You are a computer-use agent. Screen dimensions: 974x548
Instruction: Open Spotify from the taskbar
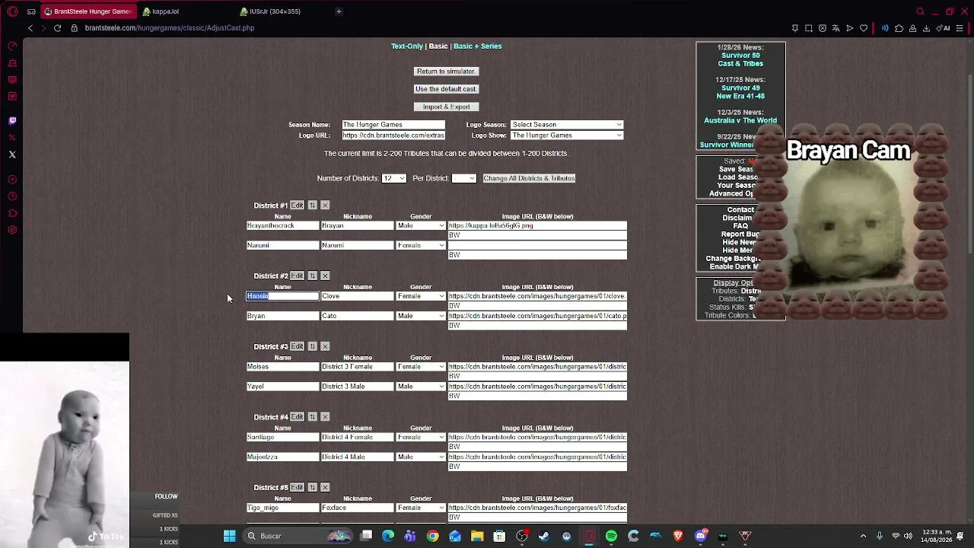(611, 536)
